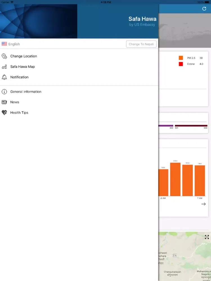Click the General Information info icon

click(x=4, y=92)
